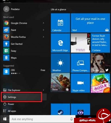
Task: Expand File Explorer arrow
Action: pos(44,90)
